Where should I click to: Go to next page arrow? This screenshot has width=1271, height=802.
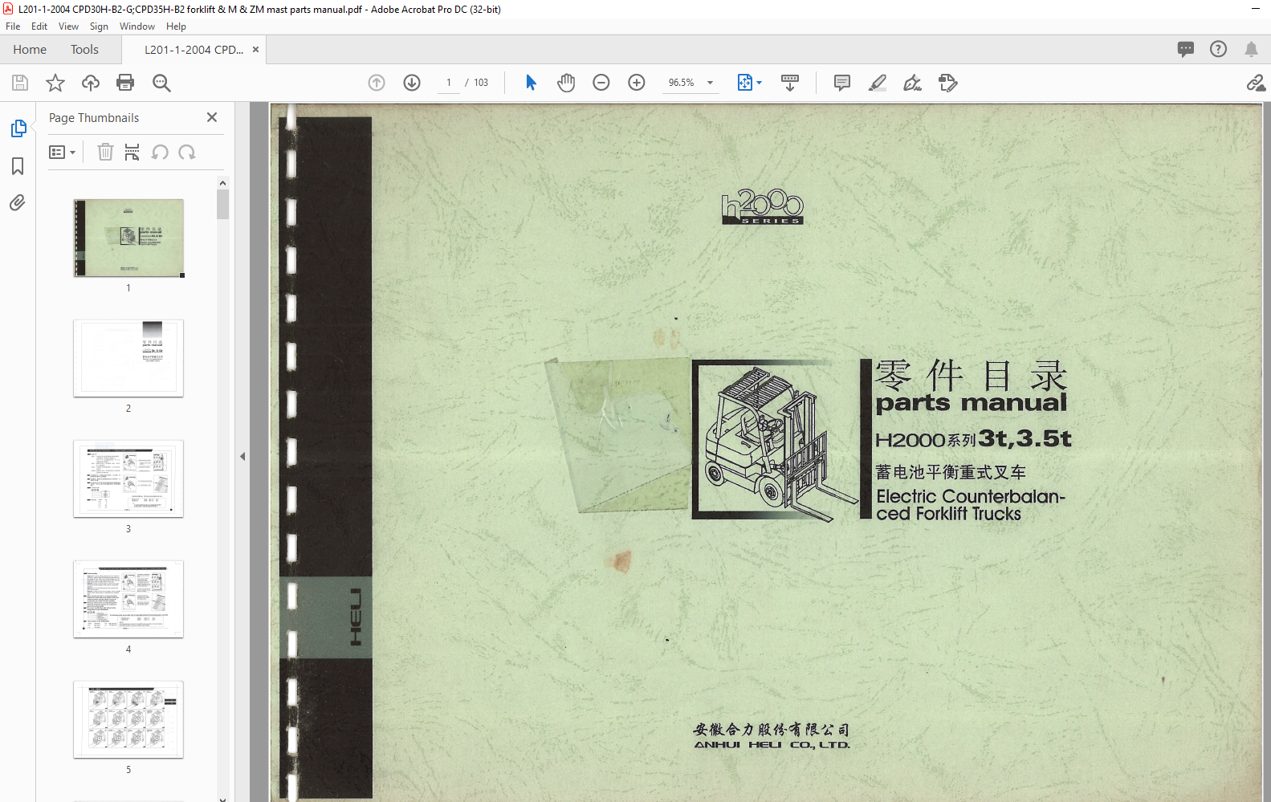click(412, 83)
